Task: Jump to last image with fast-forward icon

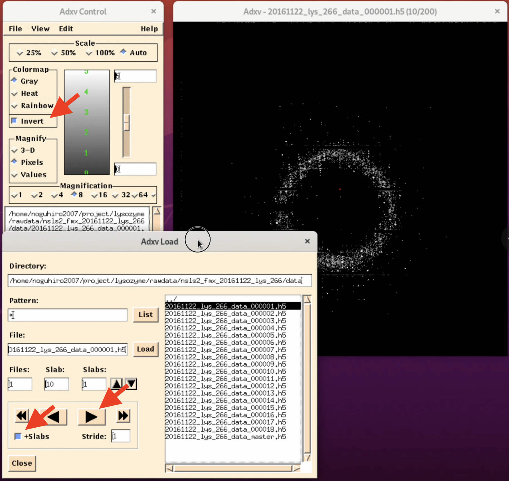Action: pos(123,416)
